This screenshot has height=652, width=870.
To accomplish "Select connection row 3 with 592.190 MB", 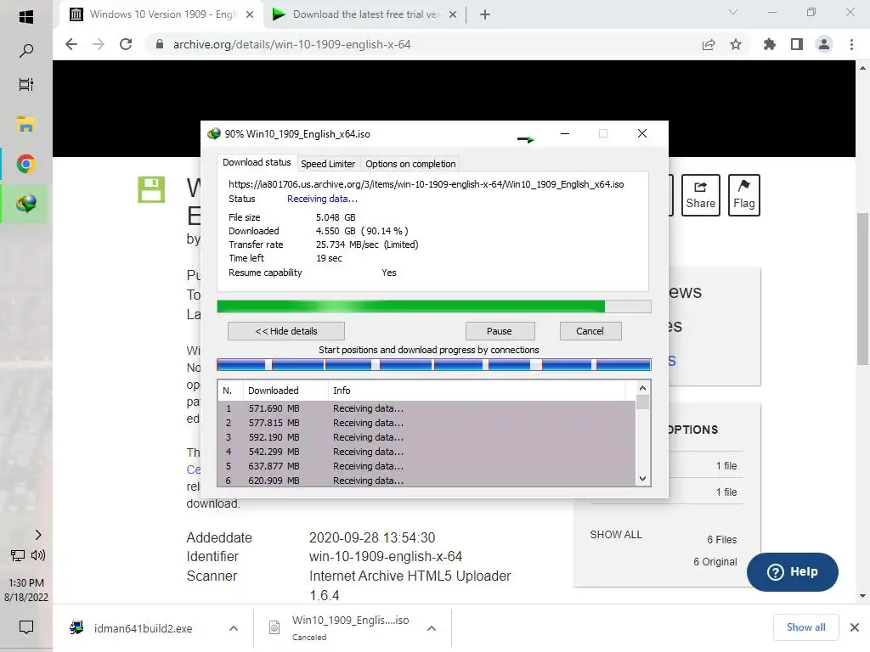I will [427, 437].
